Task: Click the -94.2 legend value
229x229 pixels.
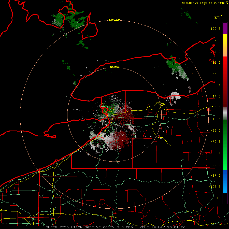Action: click(x=216, y=176)
